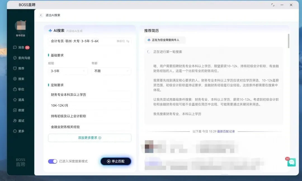Click the loading spinner beside 正在进行第一轮搜索
Image resolution: width=302 pixels, height=181 pixels.
(x=149, y=52)
